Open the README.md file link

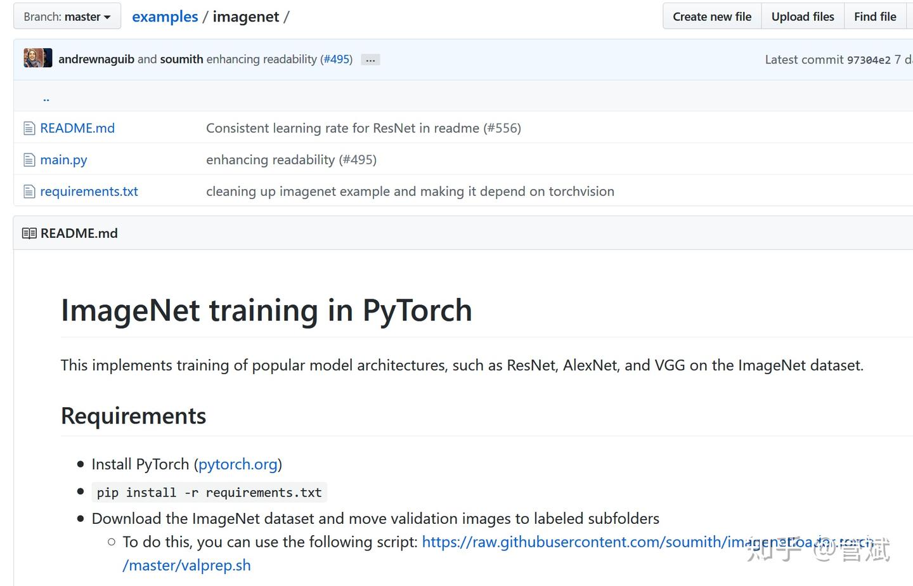[x=77, y=127]
